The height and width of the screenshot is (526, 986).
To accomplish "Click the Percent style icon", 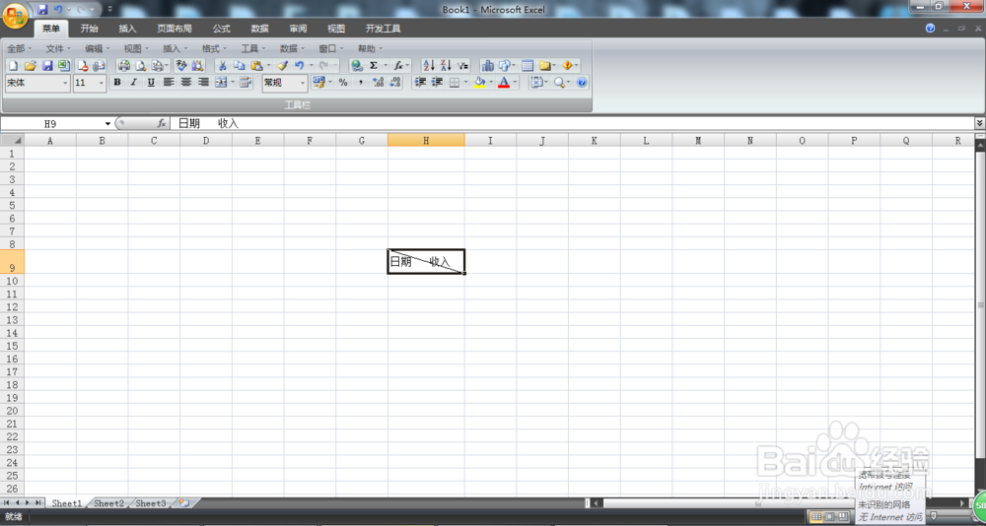I will [x=343, y=83].
